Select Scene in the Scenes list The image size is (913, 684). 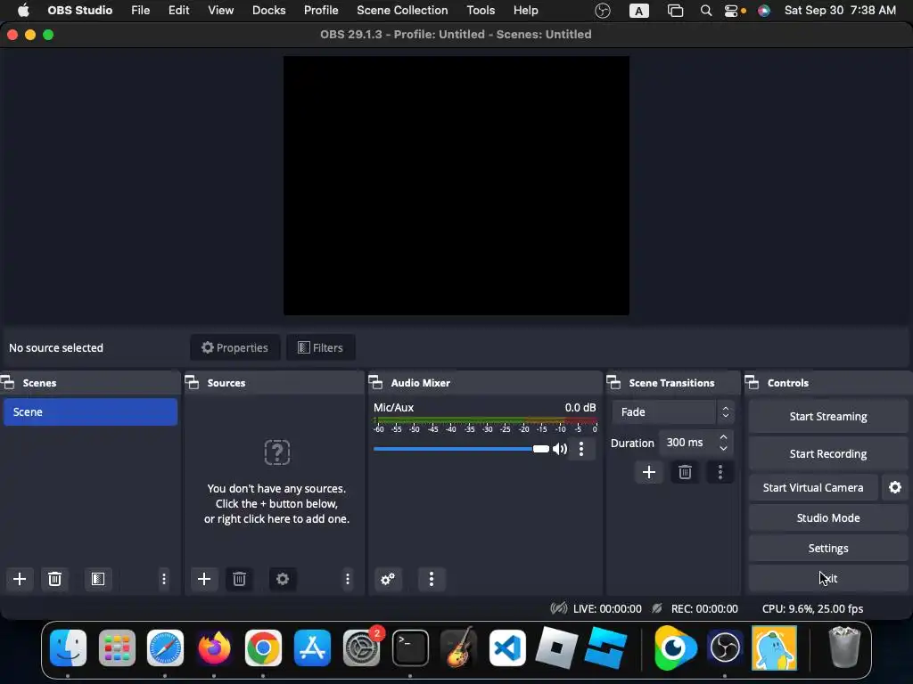pos(90,411)
